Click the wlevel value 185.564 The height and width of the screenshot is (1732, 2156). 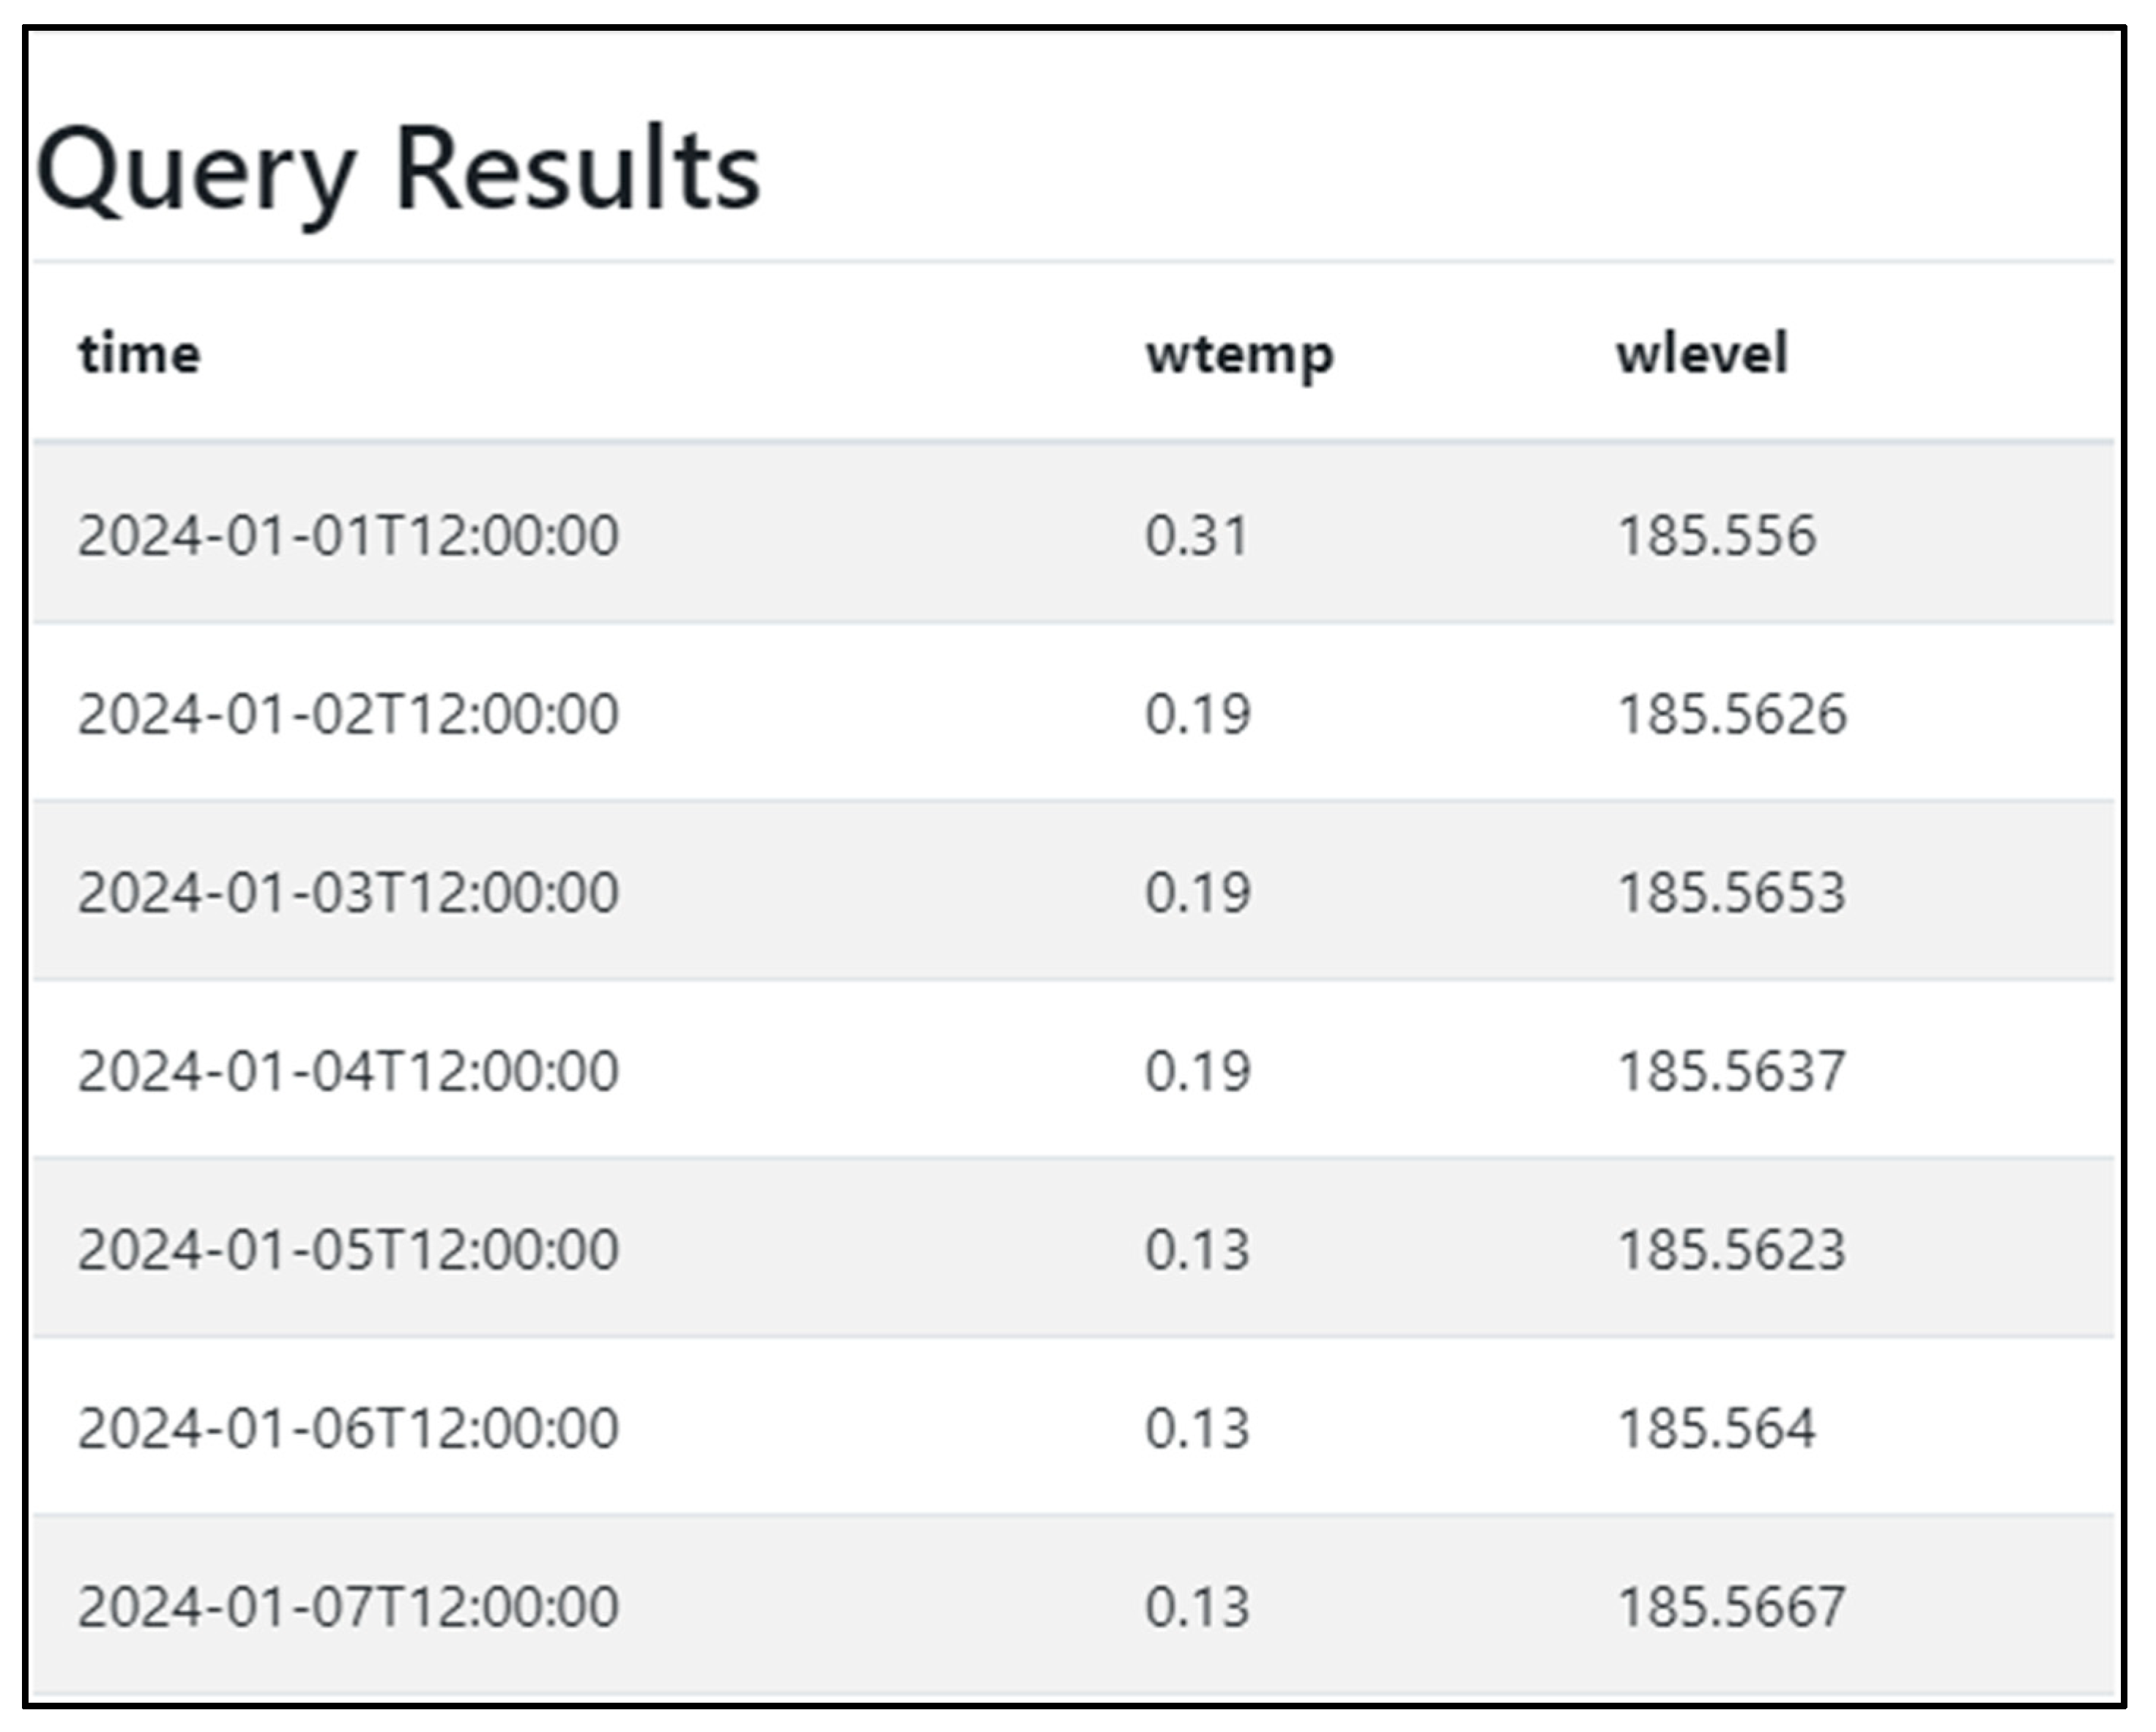point(1716,1427)
